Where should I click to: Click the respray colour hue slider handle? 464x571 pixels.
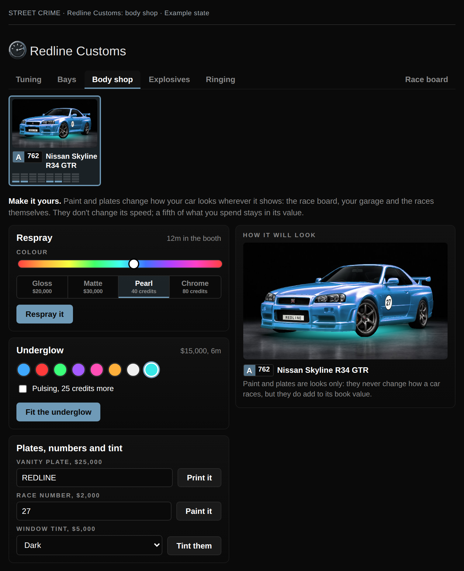(134, 264)
